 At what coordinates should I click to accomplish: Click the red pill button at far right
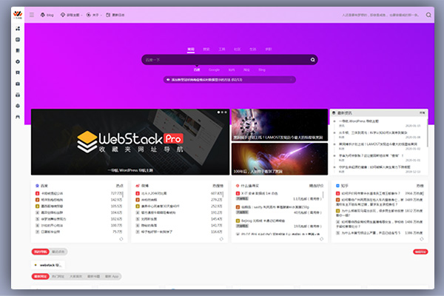point(420,252)
